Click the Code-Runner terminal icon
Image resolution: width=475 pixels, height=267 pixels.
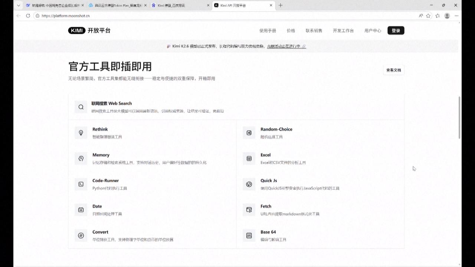point(81,184)
